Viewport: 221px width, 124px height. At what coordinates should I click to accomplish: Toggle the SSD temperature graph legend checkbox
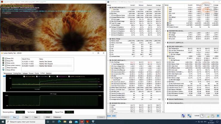click(69, 76)
